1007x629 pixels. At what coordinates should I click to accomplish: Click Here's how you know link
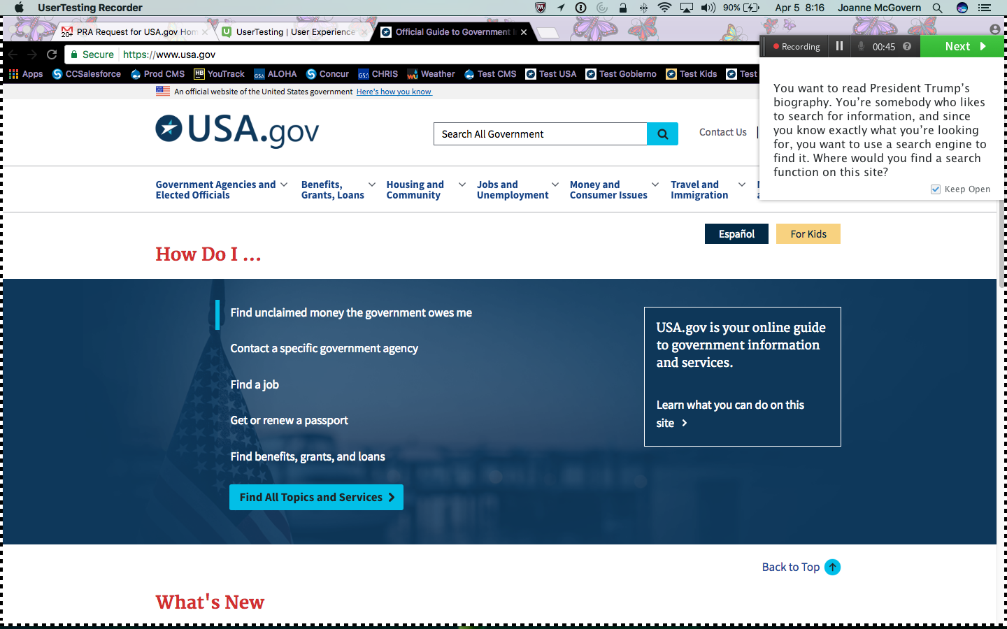tap(394, 92)
